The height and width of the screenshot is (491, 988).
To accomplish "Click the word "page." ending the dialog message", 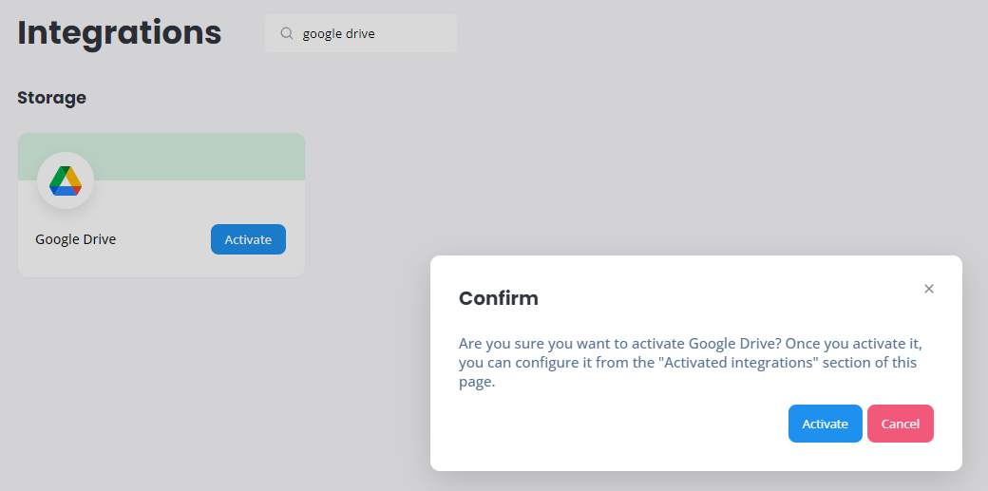I will pyautogui.click(x=477, y=383).
